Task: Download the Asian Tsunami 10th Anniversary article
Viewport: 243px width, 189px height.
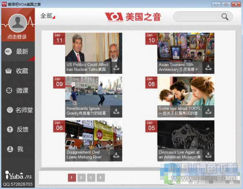Action: coord(208,67)
